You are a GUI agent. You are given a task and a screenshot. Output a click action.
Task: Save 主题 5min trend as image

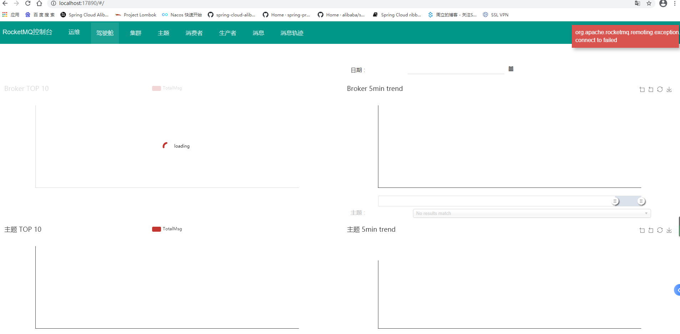[669, 230]
